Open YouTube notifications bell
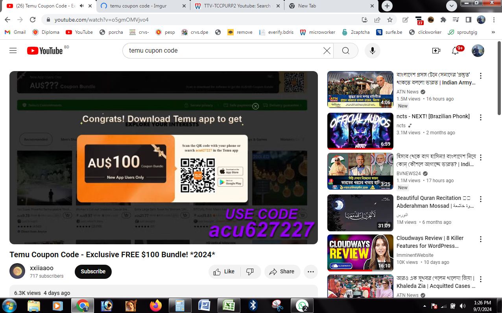 (x=455, y=50)
